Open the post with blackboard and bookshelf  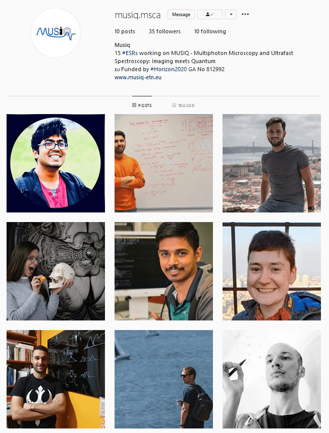tap(56, 379)
